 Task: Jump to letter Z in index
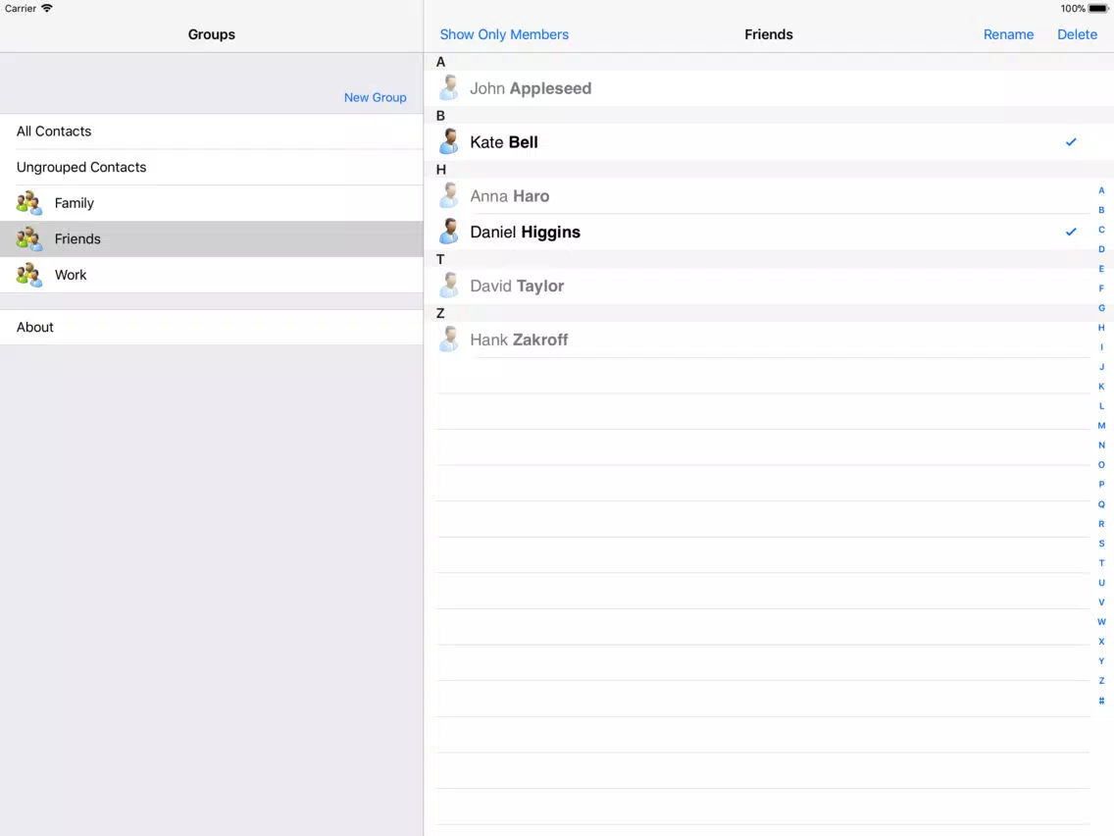click(x=1101, y=680)
